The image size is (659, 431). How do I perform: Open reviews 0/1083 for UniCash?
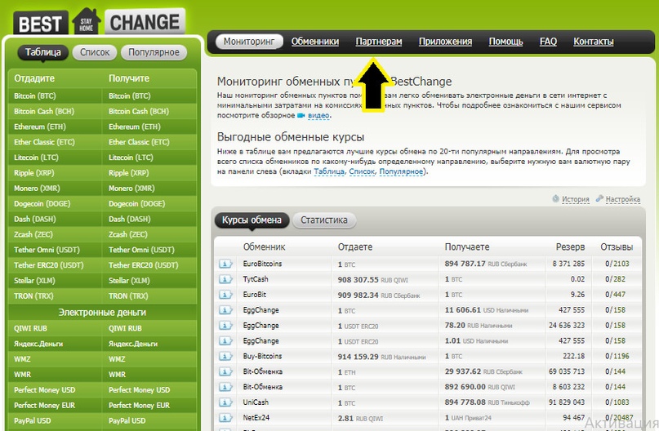[x=617, y=402]
